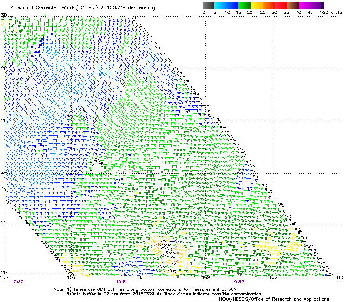Click the word 'descending' in the title
The image size is (344, 302).
[x=141, y=8]
